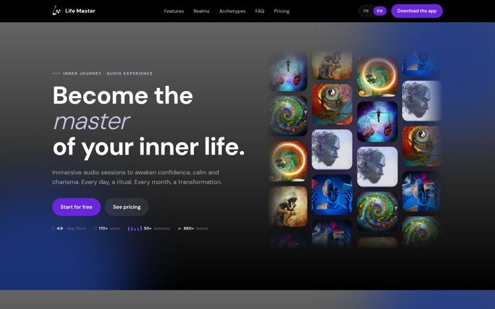
Task: Open thinker statue thumbnail atop second column
Action: tap(332, 65)
